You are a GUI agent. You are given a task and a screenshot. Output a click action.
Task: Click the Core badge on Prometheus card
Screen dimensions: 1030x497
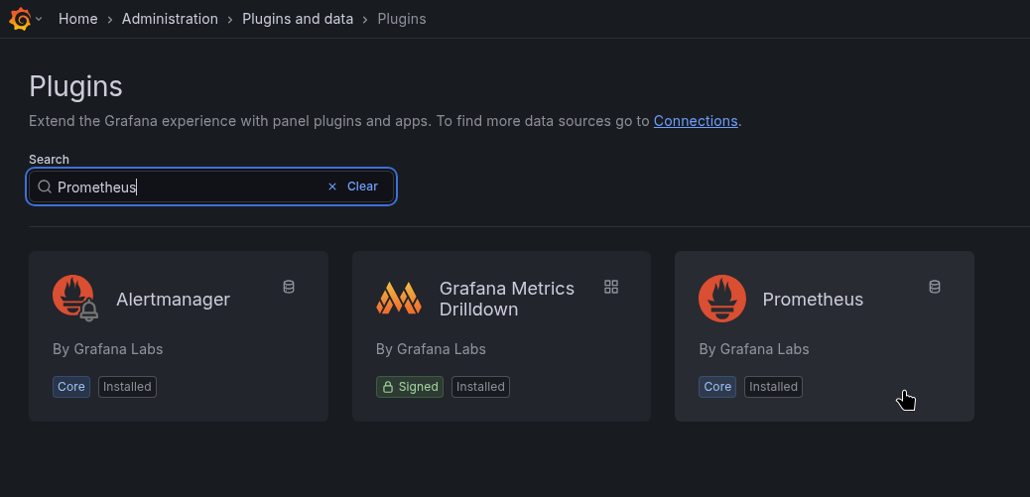[717, 387]
